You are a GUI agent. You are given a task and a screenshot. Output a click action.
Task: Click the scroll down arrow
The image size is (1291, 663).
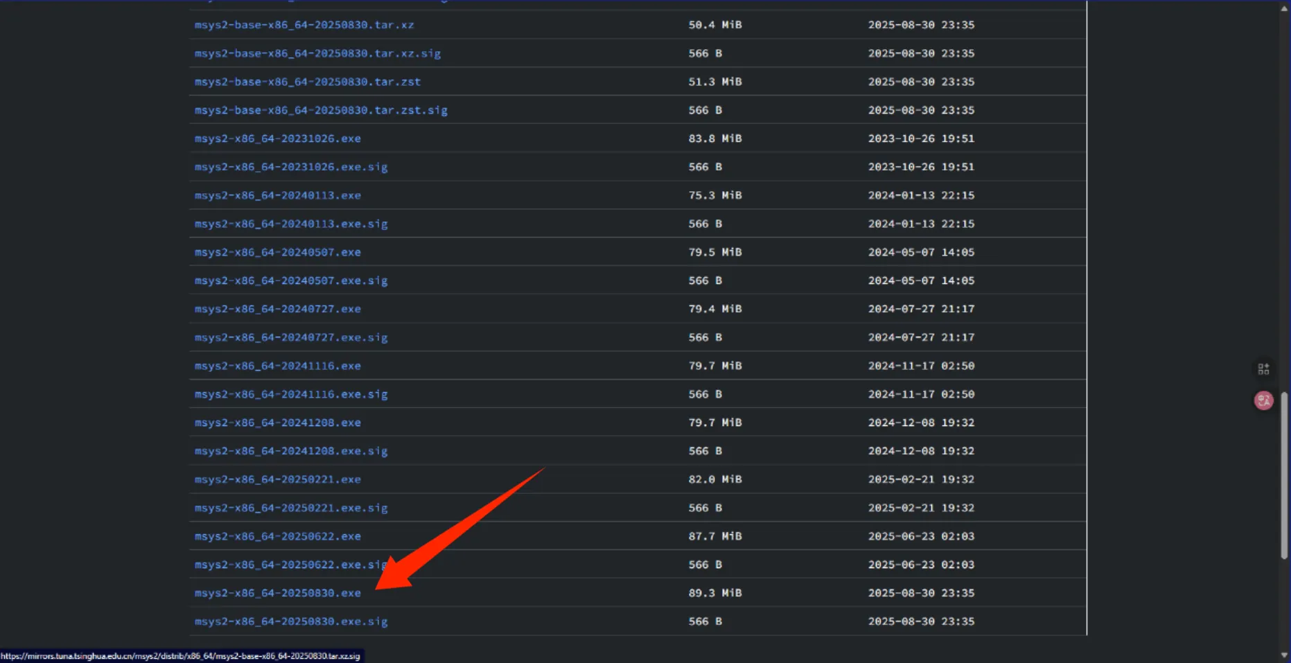[1284, 655]
